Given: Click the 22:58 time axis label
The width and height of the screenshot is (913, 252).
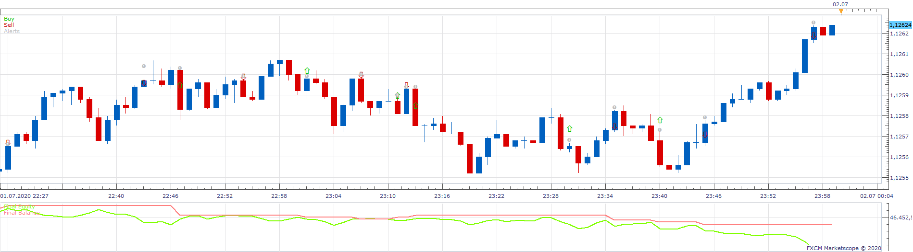Looking at the screenshot, I should pyautogui.click(x=279, y=196).
